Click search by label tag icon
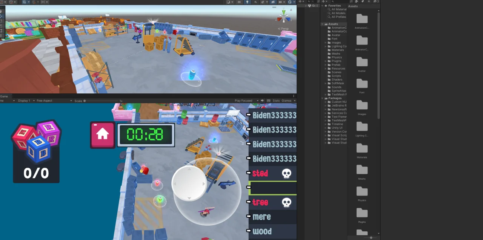 (363, 2)
